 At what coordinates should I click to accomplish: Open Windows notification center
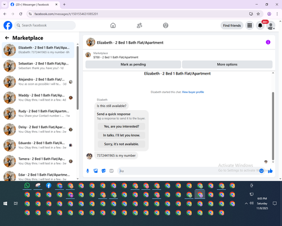(x=275, y=203)
